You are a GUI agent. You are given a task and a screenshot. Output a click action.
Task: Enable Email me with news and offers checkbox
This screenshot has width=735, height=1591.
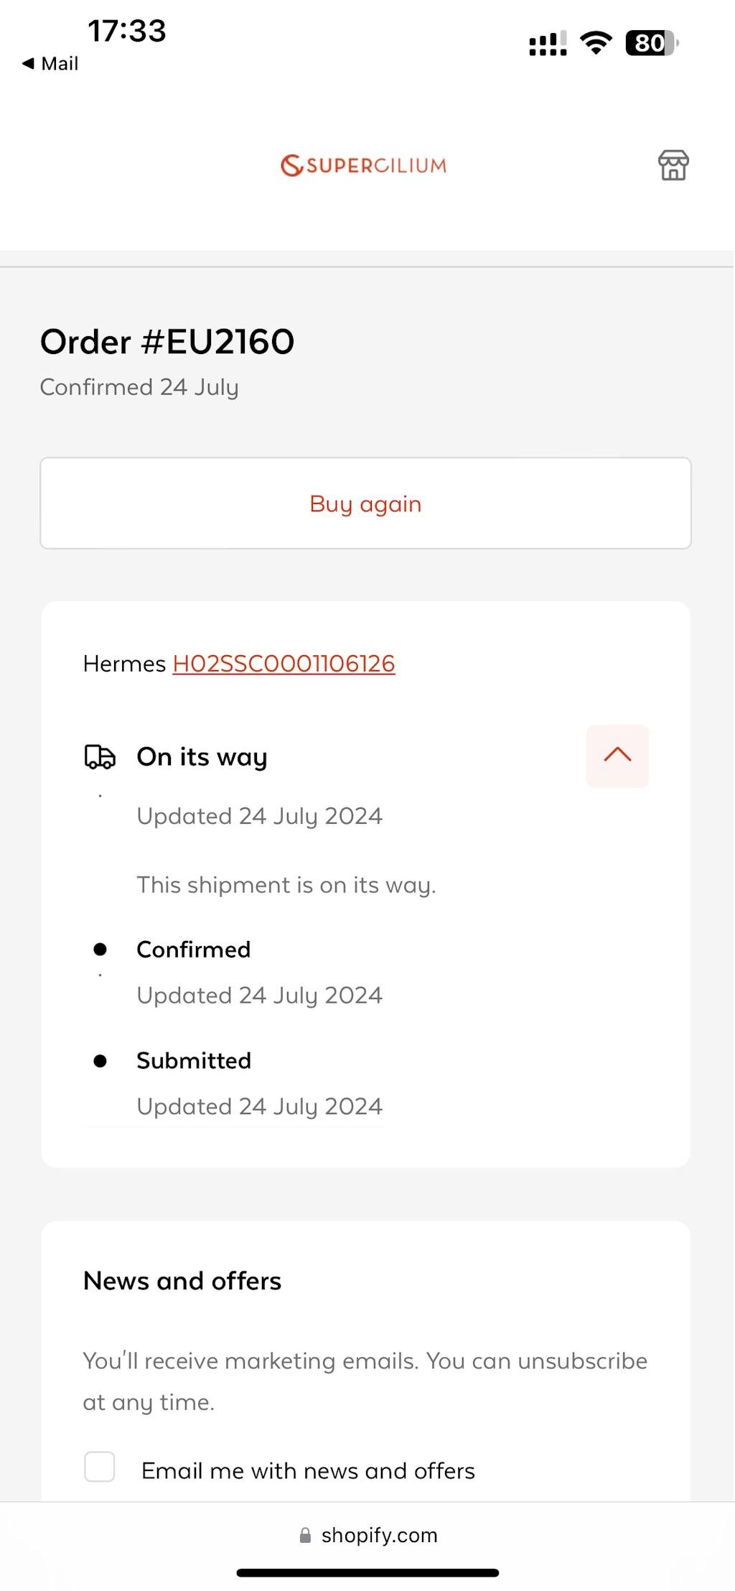coord(100,1466)
